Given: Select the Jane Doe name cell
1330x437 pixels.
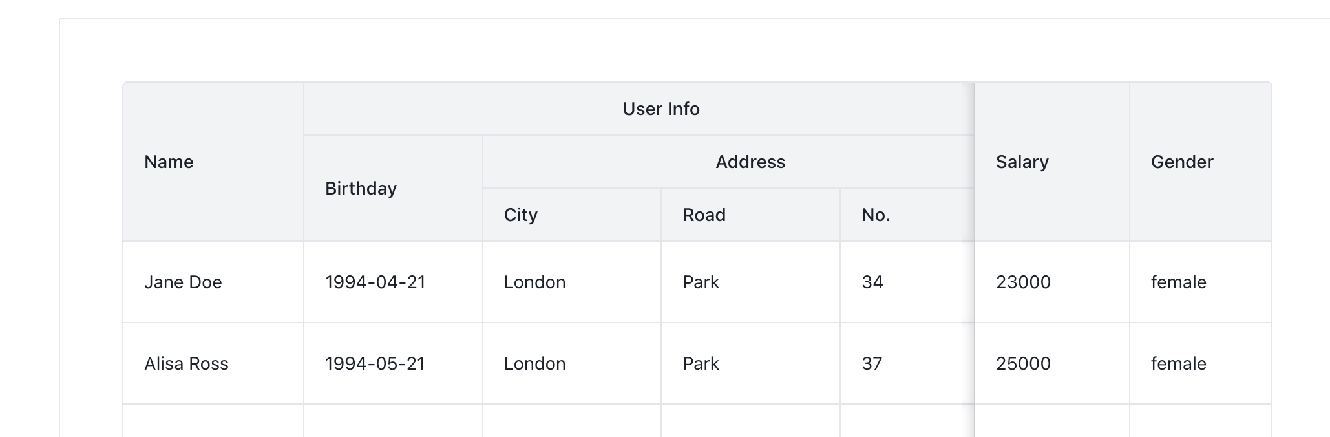Looking at the screenshot, I should 213,282.
